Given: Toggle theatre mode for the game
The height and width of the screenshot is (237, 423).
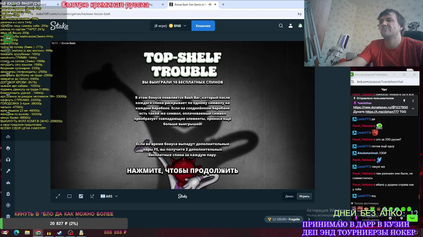Looking at the screenshot, I should click(69, 196).
